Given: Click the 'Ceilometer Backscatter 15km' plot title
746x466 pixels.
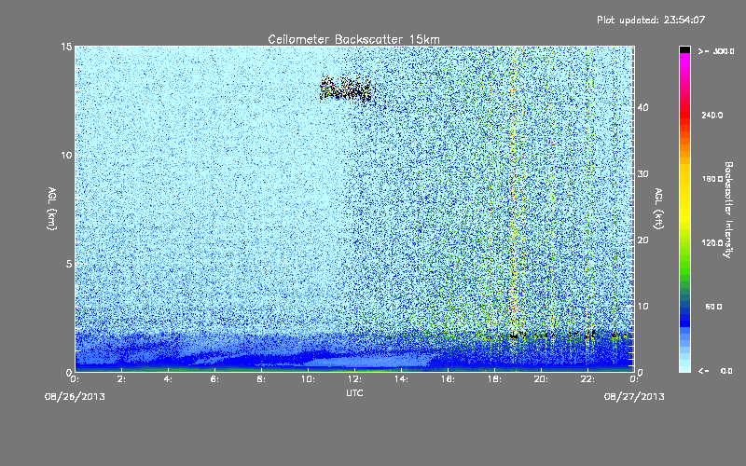Looking at the screenshot, I should (x=353, y=39).
